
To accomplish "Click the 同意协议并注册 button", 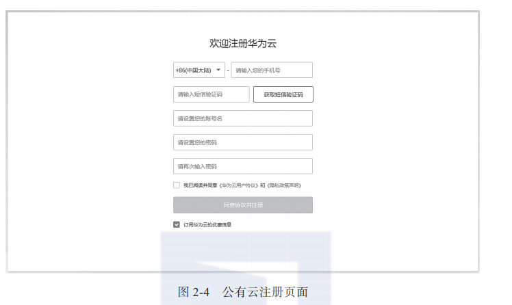I will point(243,205).
